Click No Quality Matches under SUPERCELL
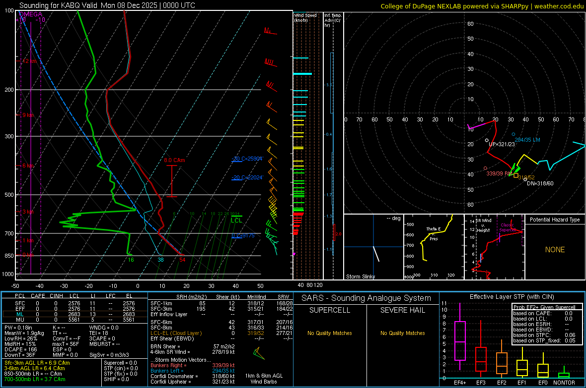The height and width of the screenshot is (388, 586). pos(330,333)
